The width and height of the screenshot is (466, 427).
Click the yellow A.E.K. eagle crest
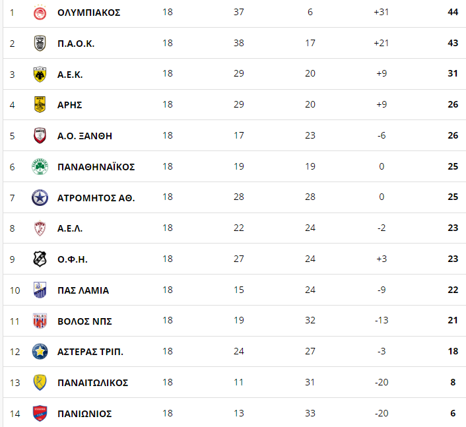tap(40, 75)
